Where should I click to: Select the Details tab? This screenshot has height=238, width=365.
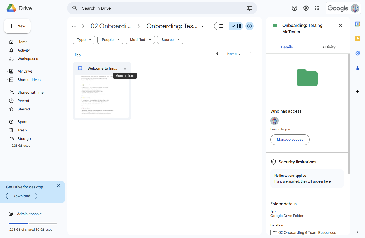[x=287, y=47]
